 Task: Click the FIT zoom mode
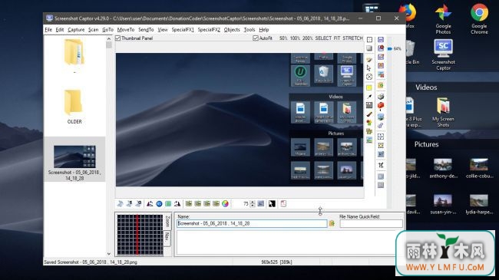(x=337, y=38)
